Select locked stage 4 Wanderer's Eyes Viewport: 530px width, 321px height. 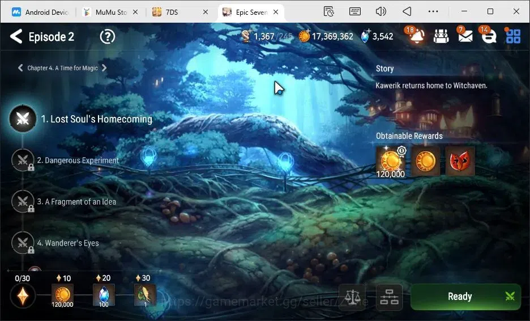pyautogui.click(x=55, y=243)
